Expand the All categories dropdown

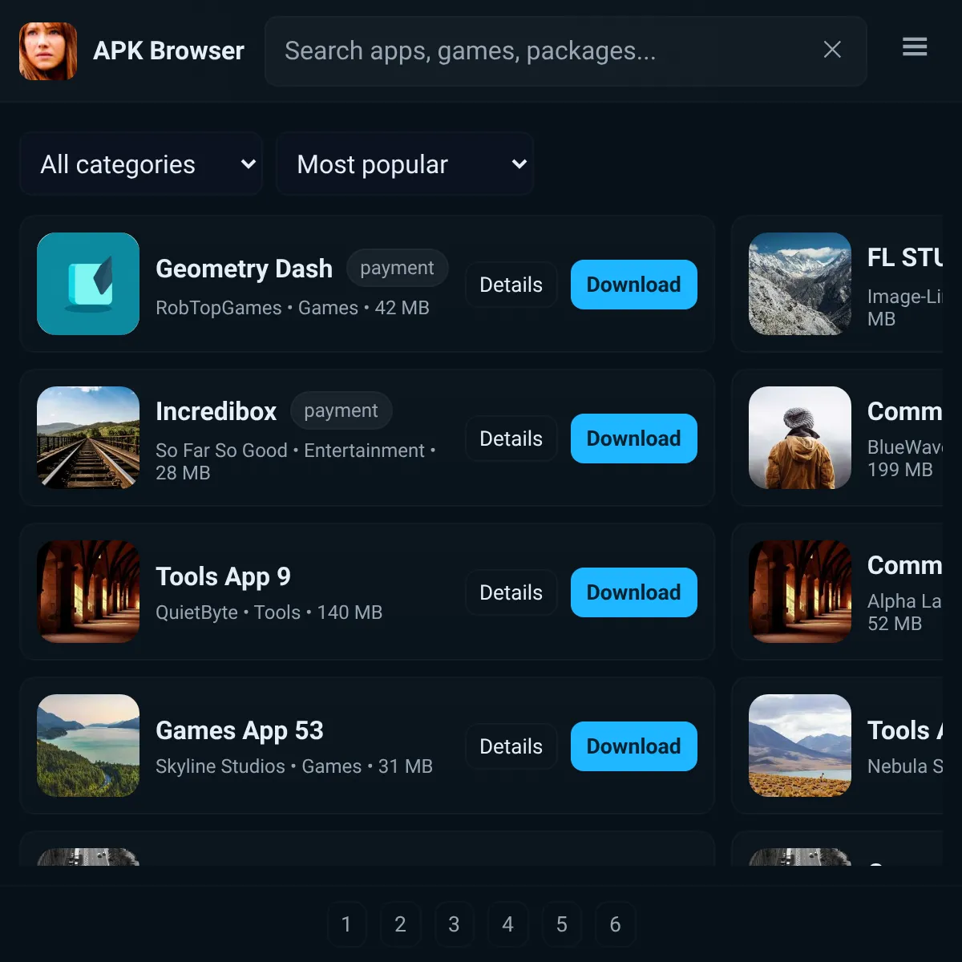pos(141,164)
